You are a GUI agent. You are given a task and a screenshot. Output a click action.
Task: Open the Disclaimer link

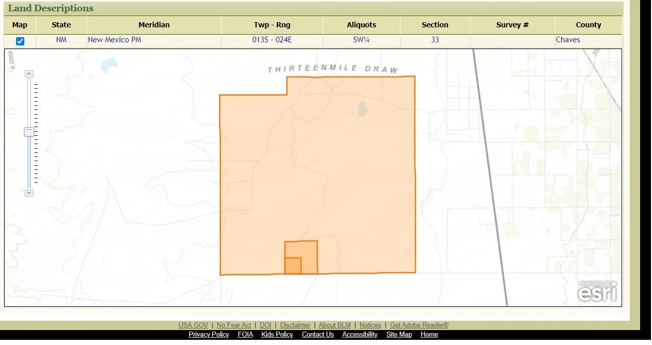point(295,325)
